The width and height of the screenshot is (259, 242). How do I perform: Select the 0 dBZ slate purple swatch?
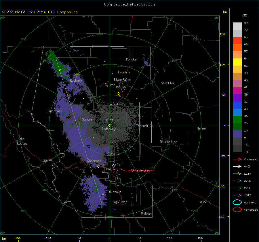(x=237, y=134)
